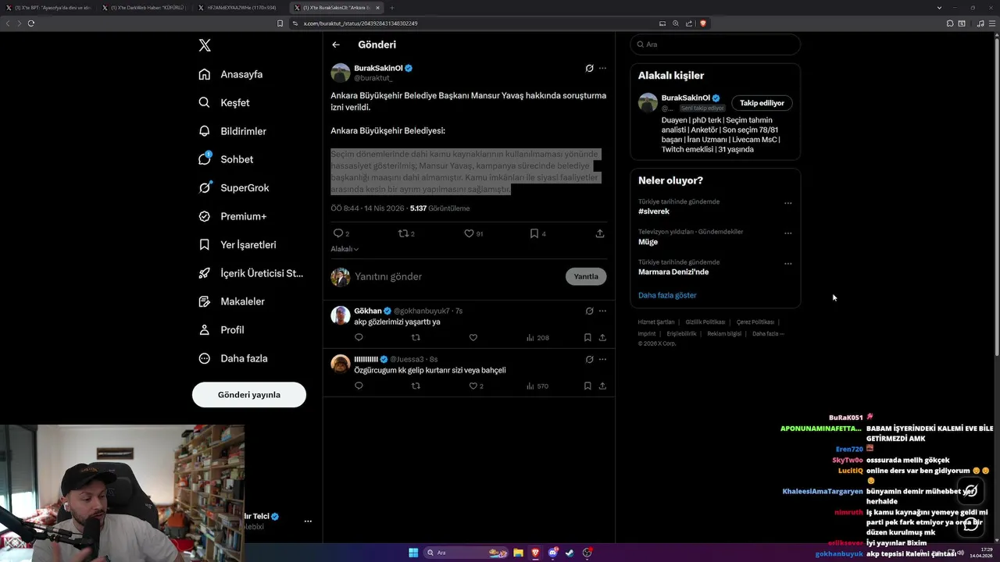Click the Ara search box on X
This screenshot has height=562, width=1000.
pyautogui.click(x=716, y=44)
